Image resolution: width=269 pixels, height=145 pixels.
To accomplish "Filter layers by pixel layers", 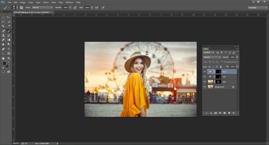I will pos(218,53).
